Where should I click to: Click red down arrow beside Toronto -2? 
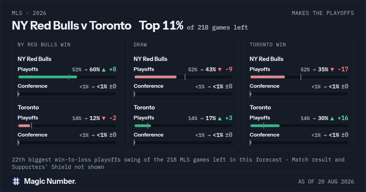pyautogui.click(x=104, y=118)
